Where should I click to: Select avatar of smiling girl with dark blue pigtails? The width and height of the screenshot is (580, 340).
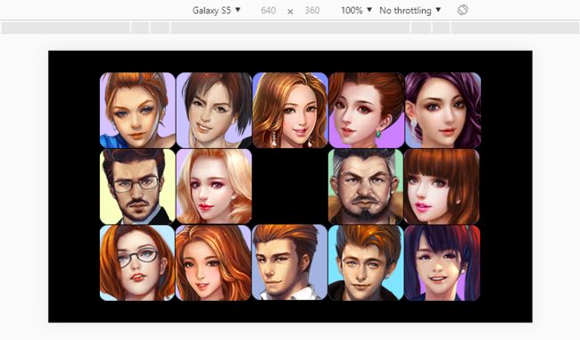(x=443, y=262)
